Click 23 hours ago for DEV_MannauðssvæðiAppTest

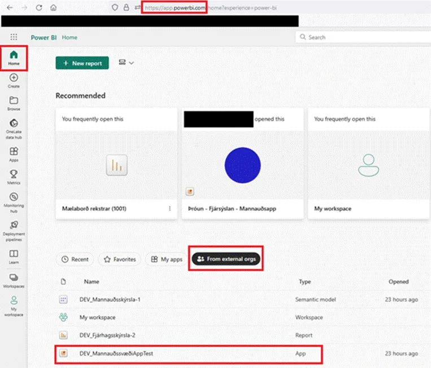(401, 353)
